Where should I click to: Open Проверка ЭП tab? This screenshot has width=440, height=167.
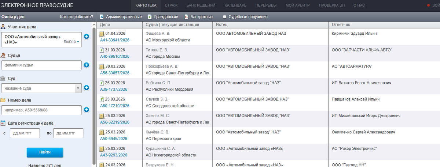[x=331, y=5]
